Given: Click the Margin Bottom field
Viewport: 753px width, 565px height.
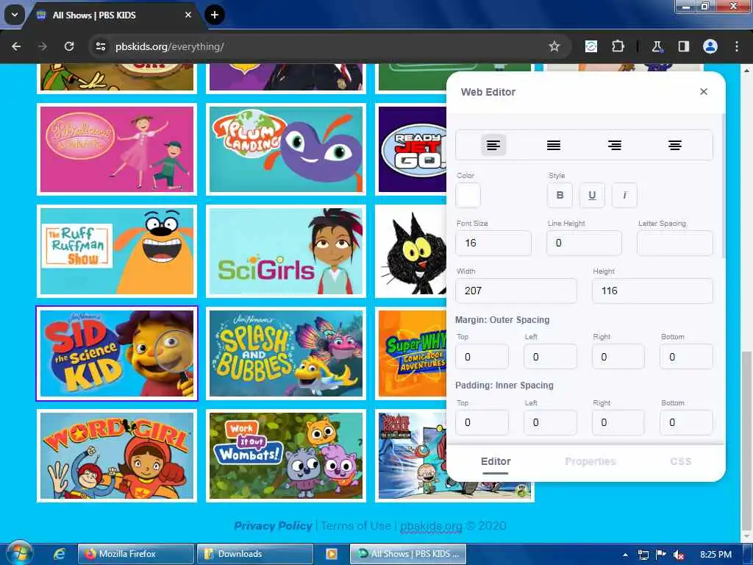Looking at the screenshot, I should click(x=686, y=357).
